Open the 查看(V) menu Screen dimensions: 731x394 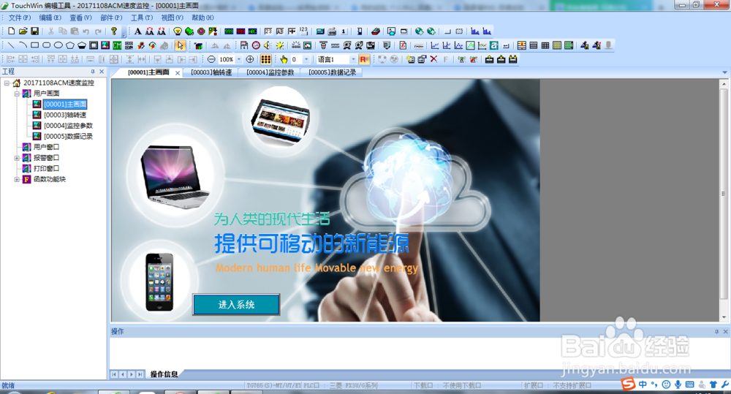[80, 18]
